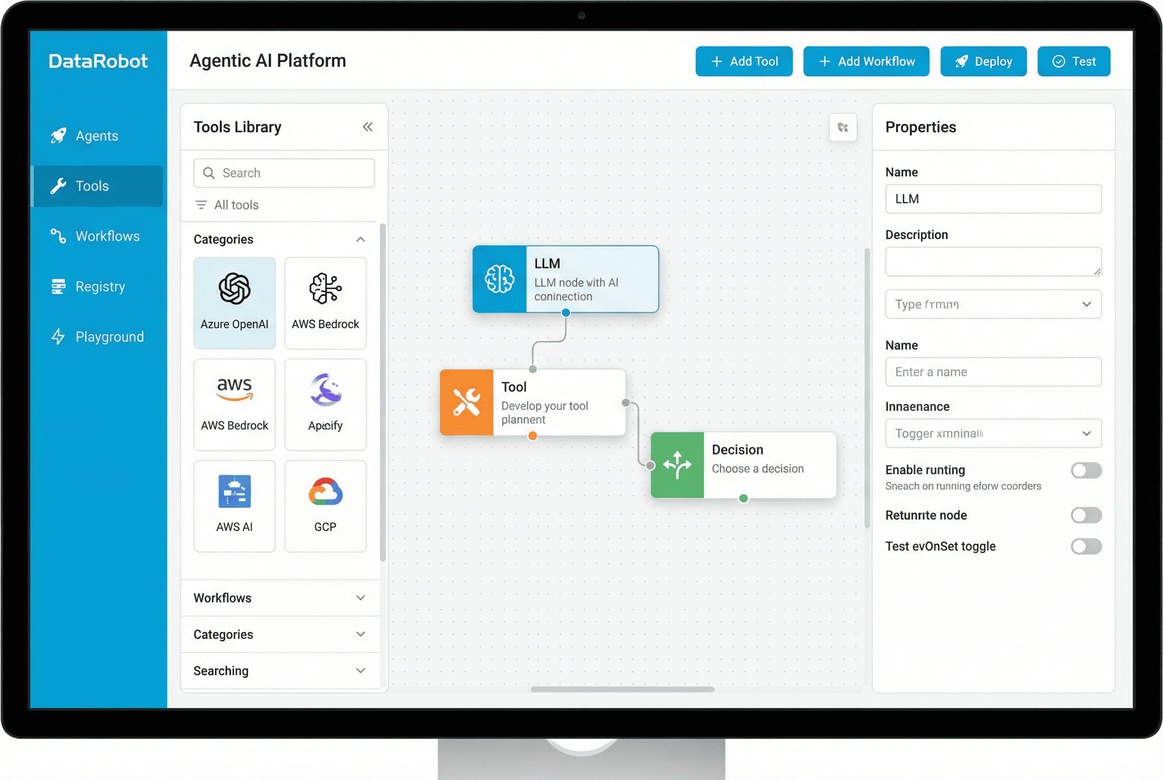Screen dimensions: 1163x780
Task: Toggle the Retunrıte node switch
Action: 1086,516
